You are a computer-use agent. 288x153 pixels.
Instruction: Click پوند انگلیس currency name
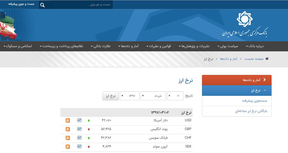click(x=159, y=129)
